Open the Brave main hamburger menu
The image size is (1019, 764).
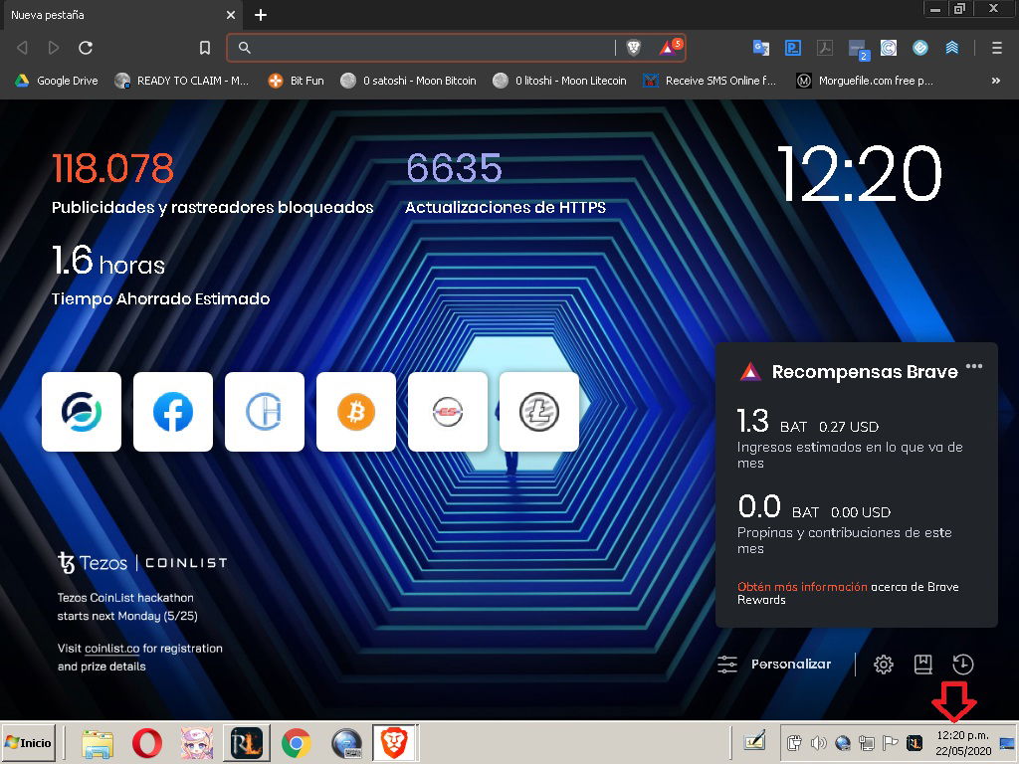pyautogui.click(x=996, y=48)
